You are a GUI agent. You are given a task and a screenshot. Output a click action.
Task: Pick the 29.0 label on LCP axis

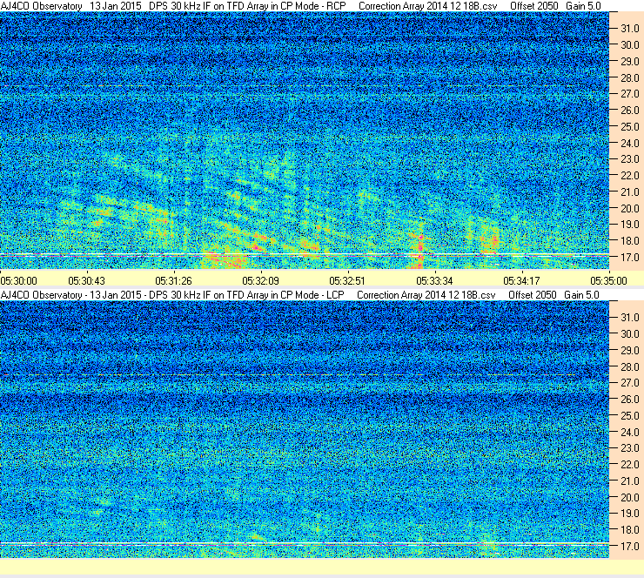coord(630,351)
